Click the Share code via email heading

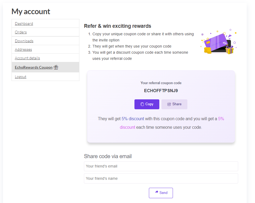tap(108, 156)
